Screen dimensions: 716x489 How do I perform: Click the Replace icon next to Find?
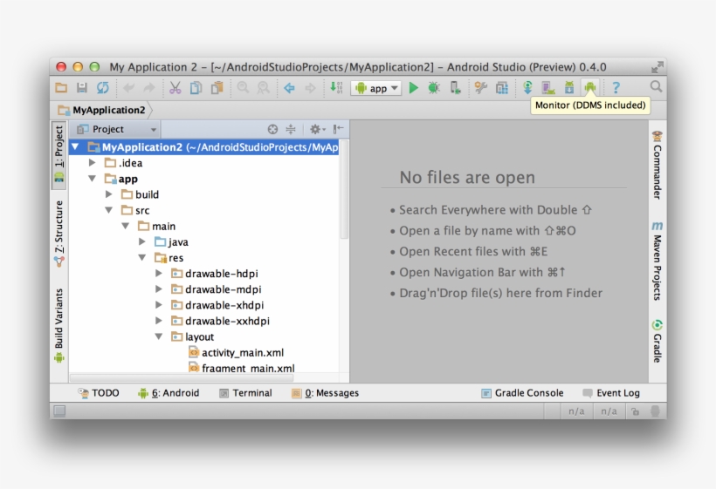[264, 87]
